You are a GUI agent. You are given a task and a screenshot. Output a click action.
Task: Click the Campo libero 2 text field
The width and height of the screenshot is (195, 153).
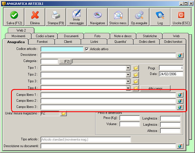coord(108,101)
